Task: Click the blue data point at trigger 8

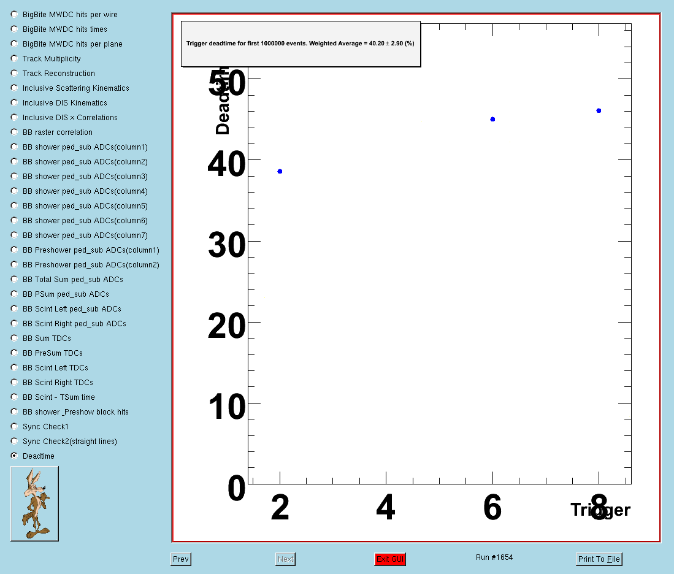Action: click(599, 110)
